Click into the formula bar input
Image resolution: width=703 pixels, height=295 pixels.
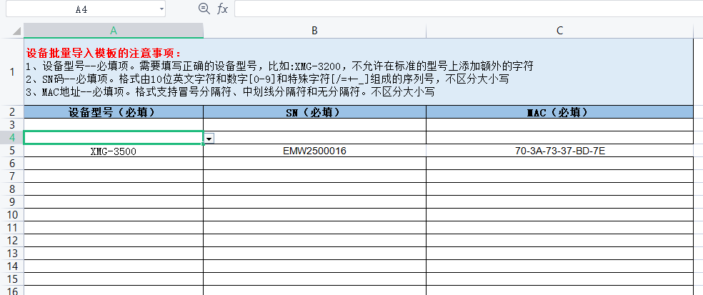click(464, 9)
